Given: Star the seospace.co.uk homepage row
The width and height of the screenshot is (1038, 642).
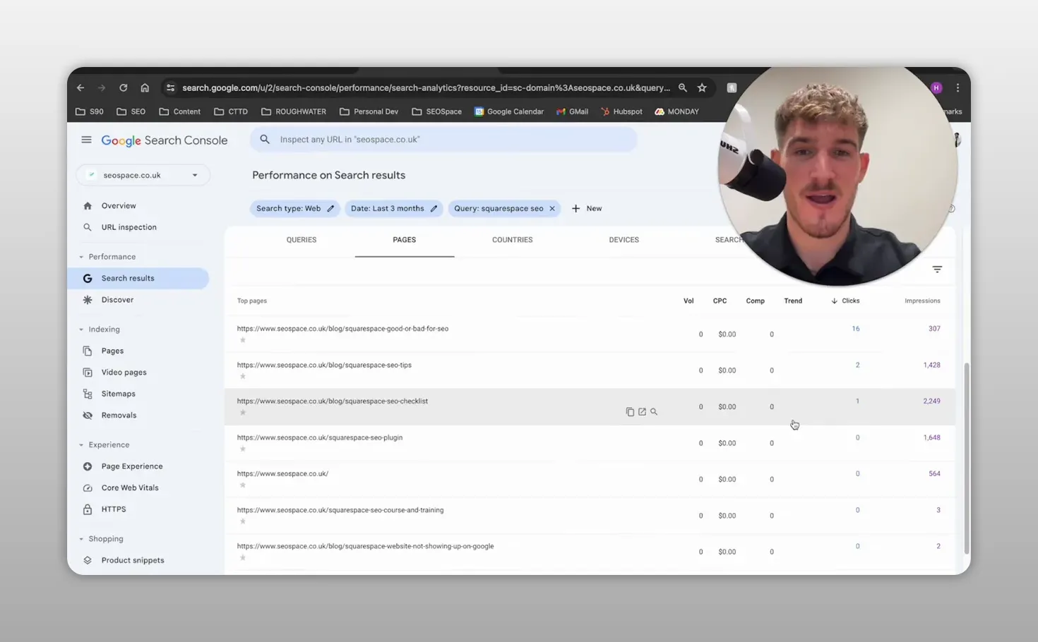Looking at the screenshot, I should (243, 485).
